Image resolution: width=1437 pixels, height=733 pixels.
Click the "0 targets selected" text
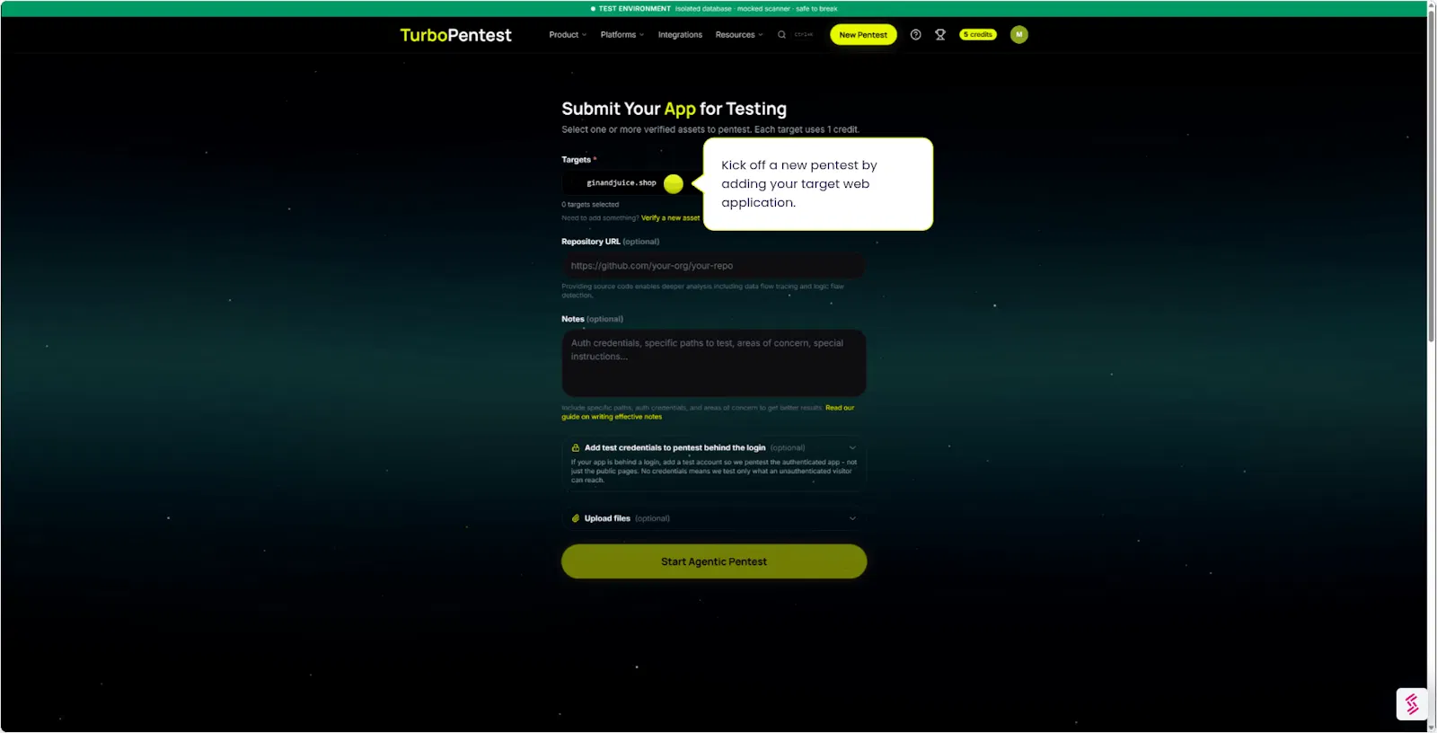click(590, 205)
